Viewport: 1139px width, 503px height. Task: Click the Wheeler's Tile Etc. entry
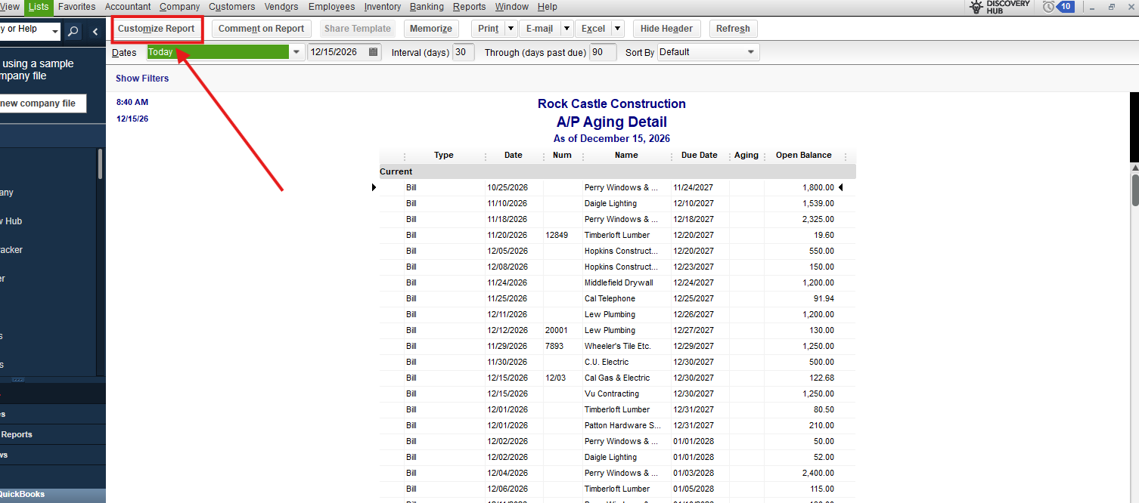click(617, 346)
